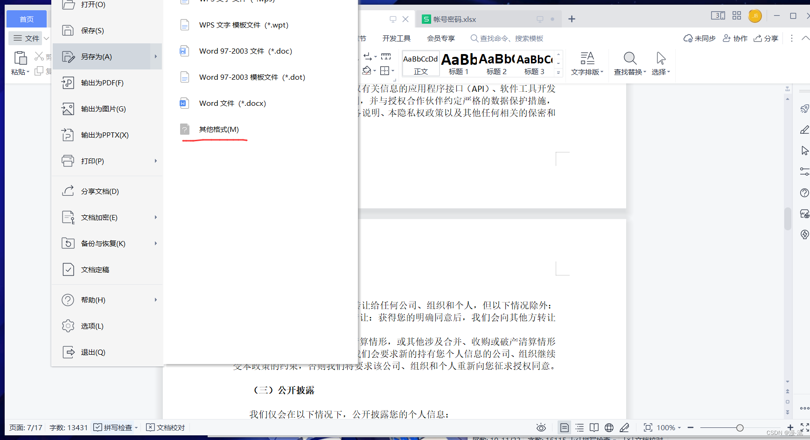Open the 开发工具 ribbon tab
The image size is (810, 440).
tap(397, 38)
